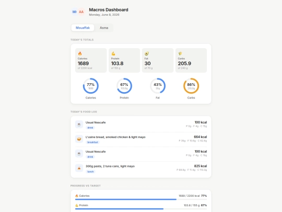The width and height of the screenshot is (282, 212).
Task: Click the coffee icon of the second Usual Nescafe
Action: pyautogui.click(x=79, y=153)
